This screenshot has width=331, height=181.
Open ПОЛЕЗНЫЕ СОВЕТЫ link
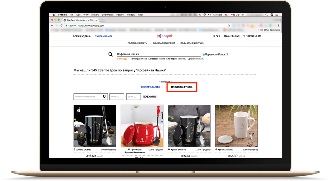[x=137, y=43]
